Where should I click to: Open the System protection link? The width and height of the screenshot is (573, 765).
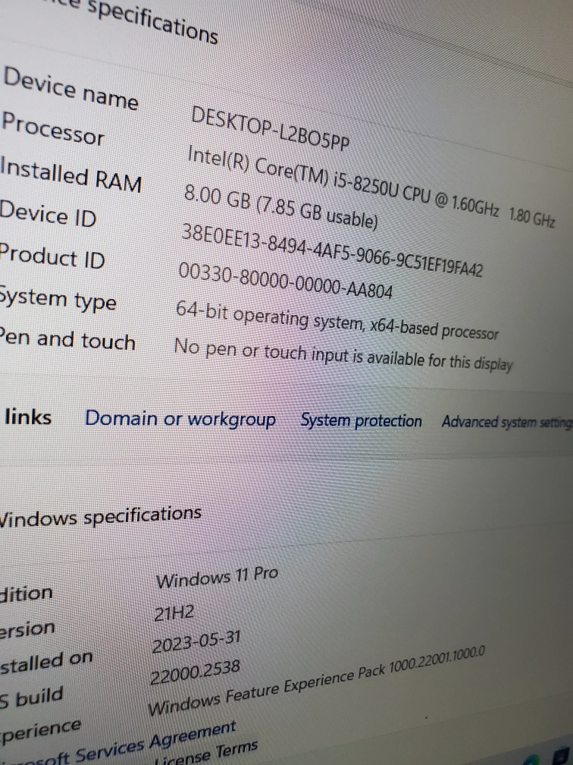point(361,420)
